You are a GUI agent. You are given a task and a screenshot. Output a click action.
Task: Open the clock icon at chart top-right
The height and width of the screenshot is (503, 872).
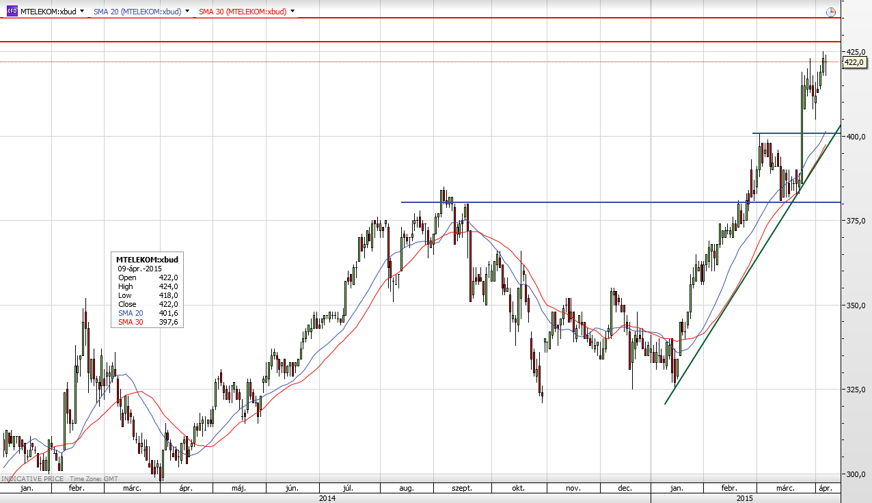point(830,12)
